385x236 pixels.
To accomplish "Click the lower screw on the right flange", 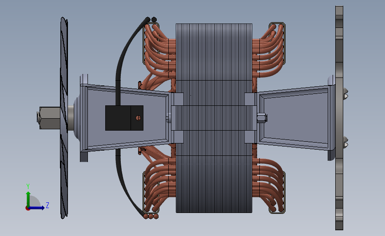I will click(345, 142).
